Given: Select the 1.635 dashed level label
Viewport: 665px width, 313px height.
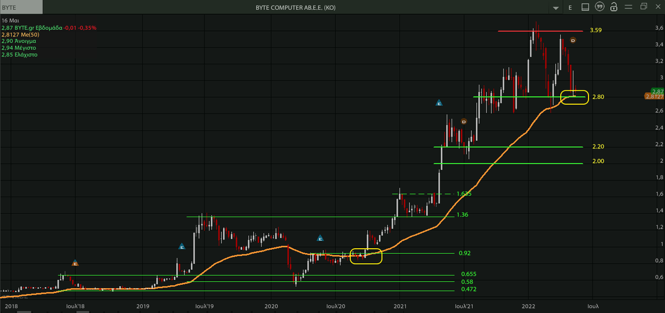Looking at the screenshot, I should [464, 194].
